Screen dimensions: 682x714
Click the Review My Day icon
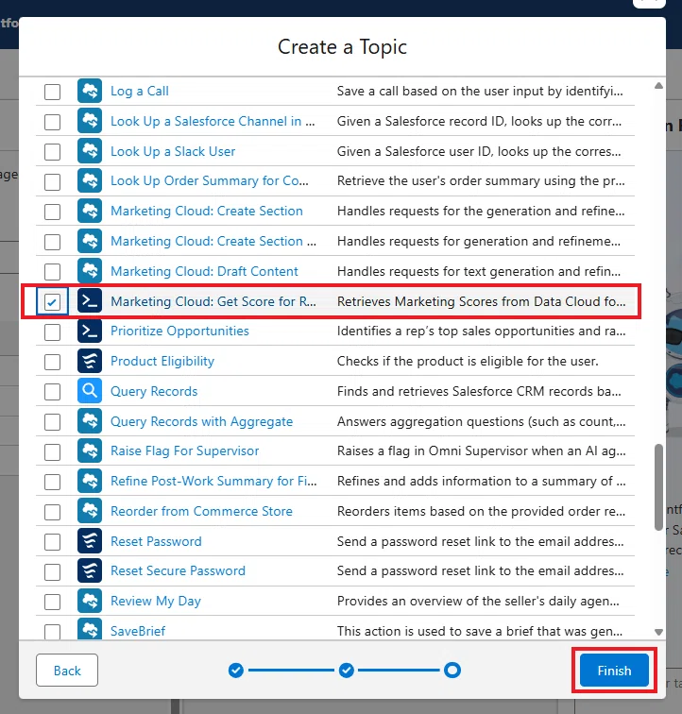(x=90, y=601)
